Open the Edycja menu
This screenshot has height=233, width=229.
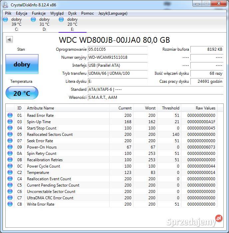pyautogui.click(x=22, y=13)
